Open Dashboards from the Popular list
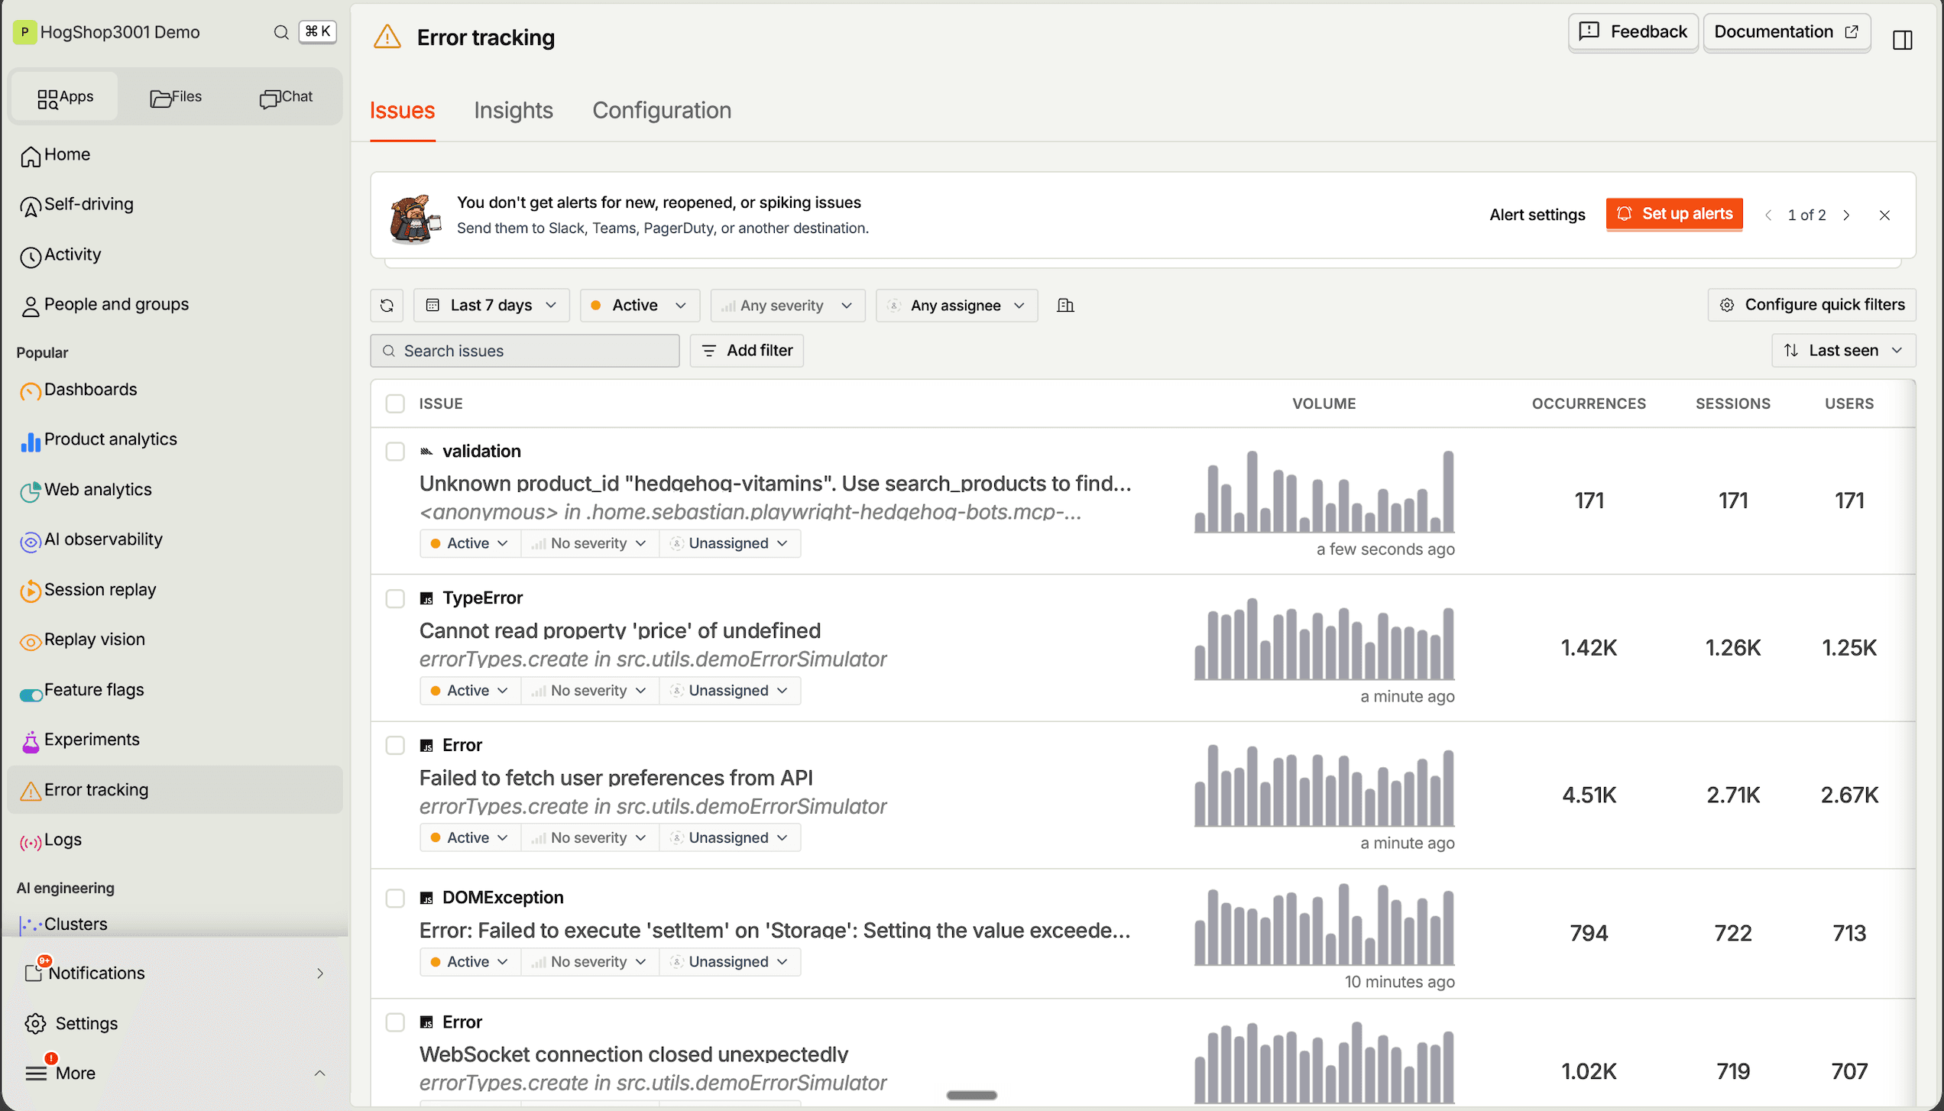The image size is (1944, 1111). click(175, 390)
